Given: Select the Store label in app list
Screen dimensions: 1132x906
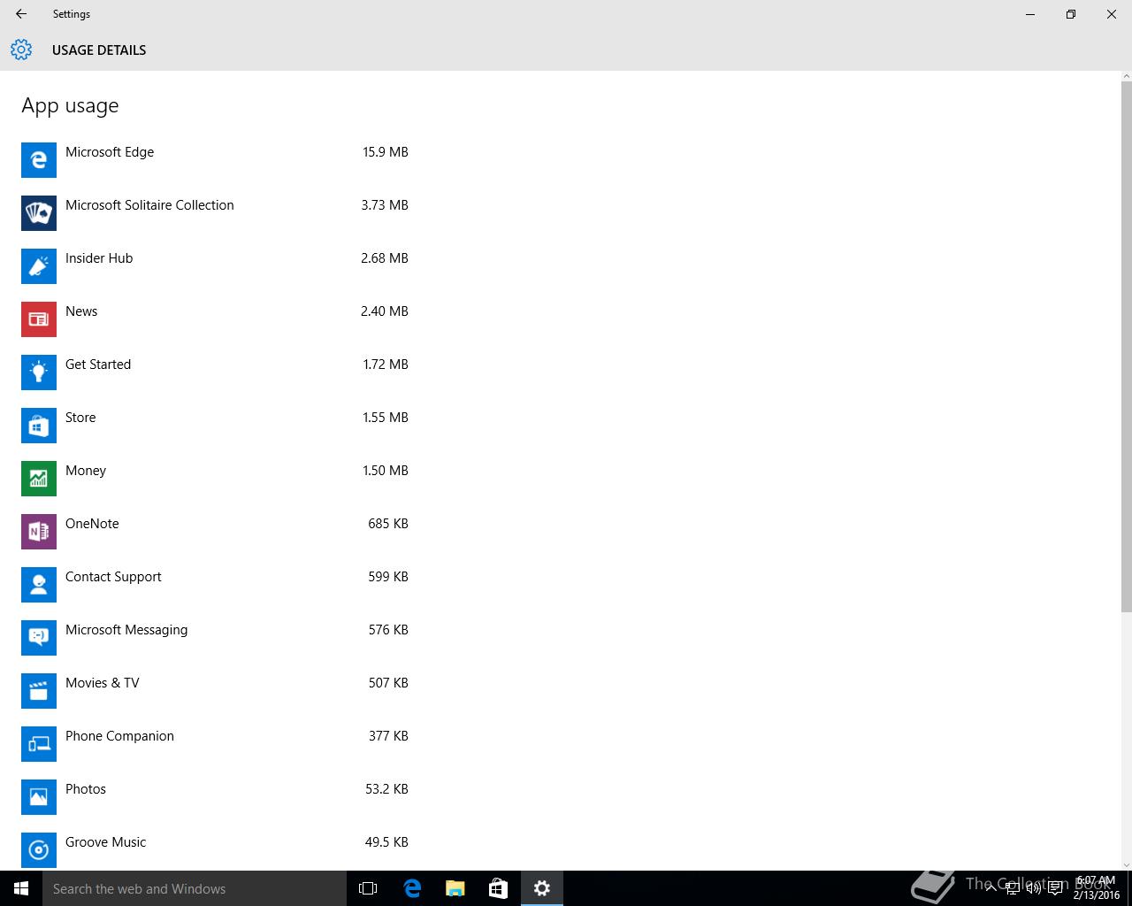Looking at the screenshot, I should coord(80,418).
